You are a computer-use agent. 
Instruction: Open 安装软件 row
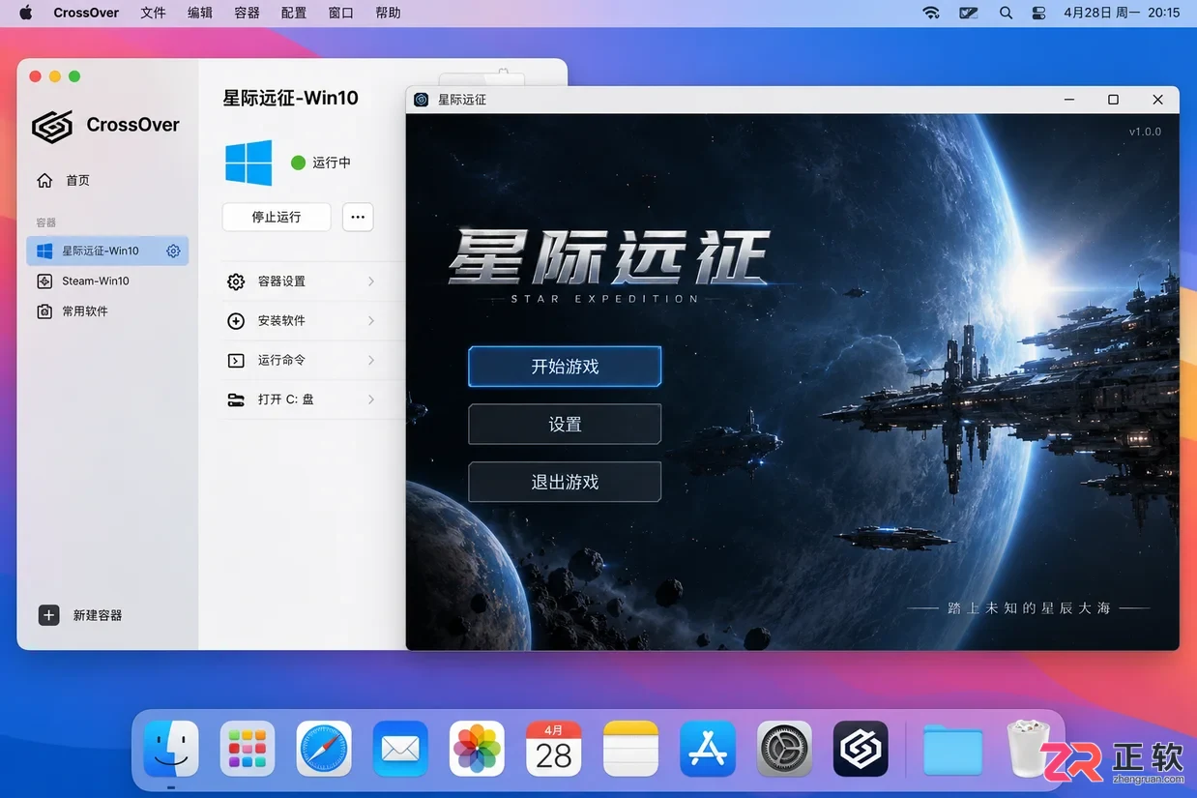coord(312,321)
